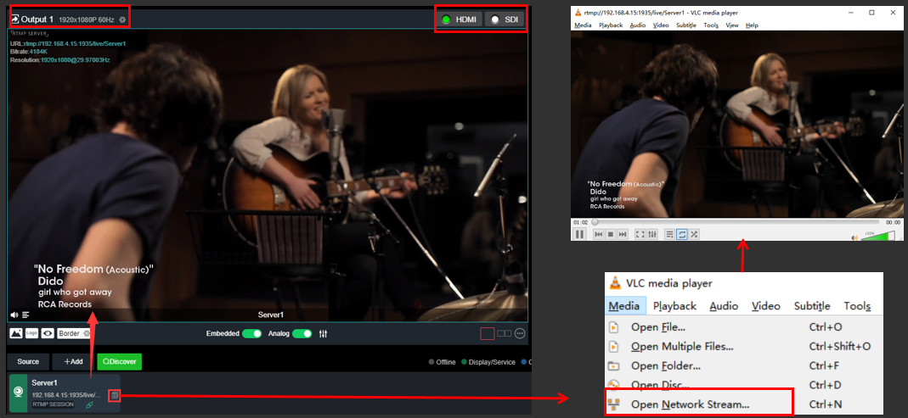Click VLC elapsed time 01:02

point(581,222)
